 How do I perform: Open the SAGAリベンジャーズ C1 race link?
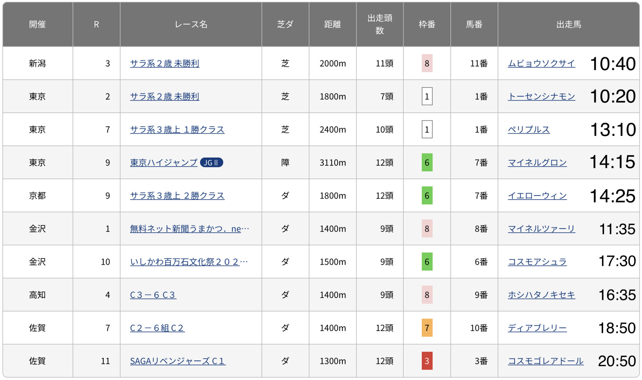coord(178,361)
